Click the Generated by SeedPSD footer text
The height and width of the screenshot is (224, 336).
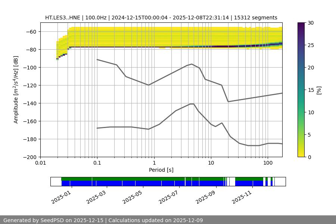[103, 220]
